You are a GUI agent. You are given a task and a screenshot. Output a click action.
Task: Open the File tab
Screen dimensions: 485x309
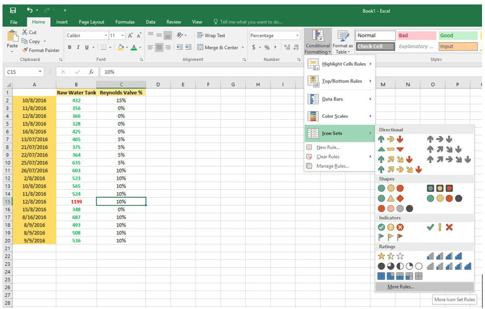coord(13,22)
